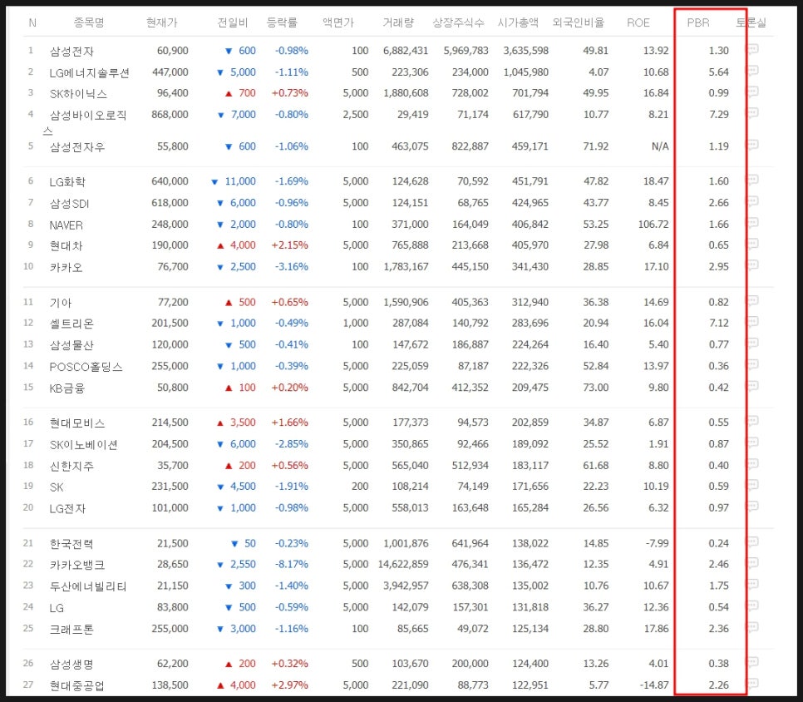The width and height of the screenshot is (803, 702).
Task: Open the 카카오뱅크 stock link
Action: (x=77, y=566)
